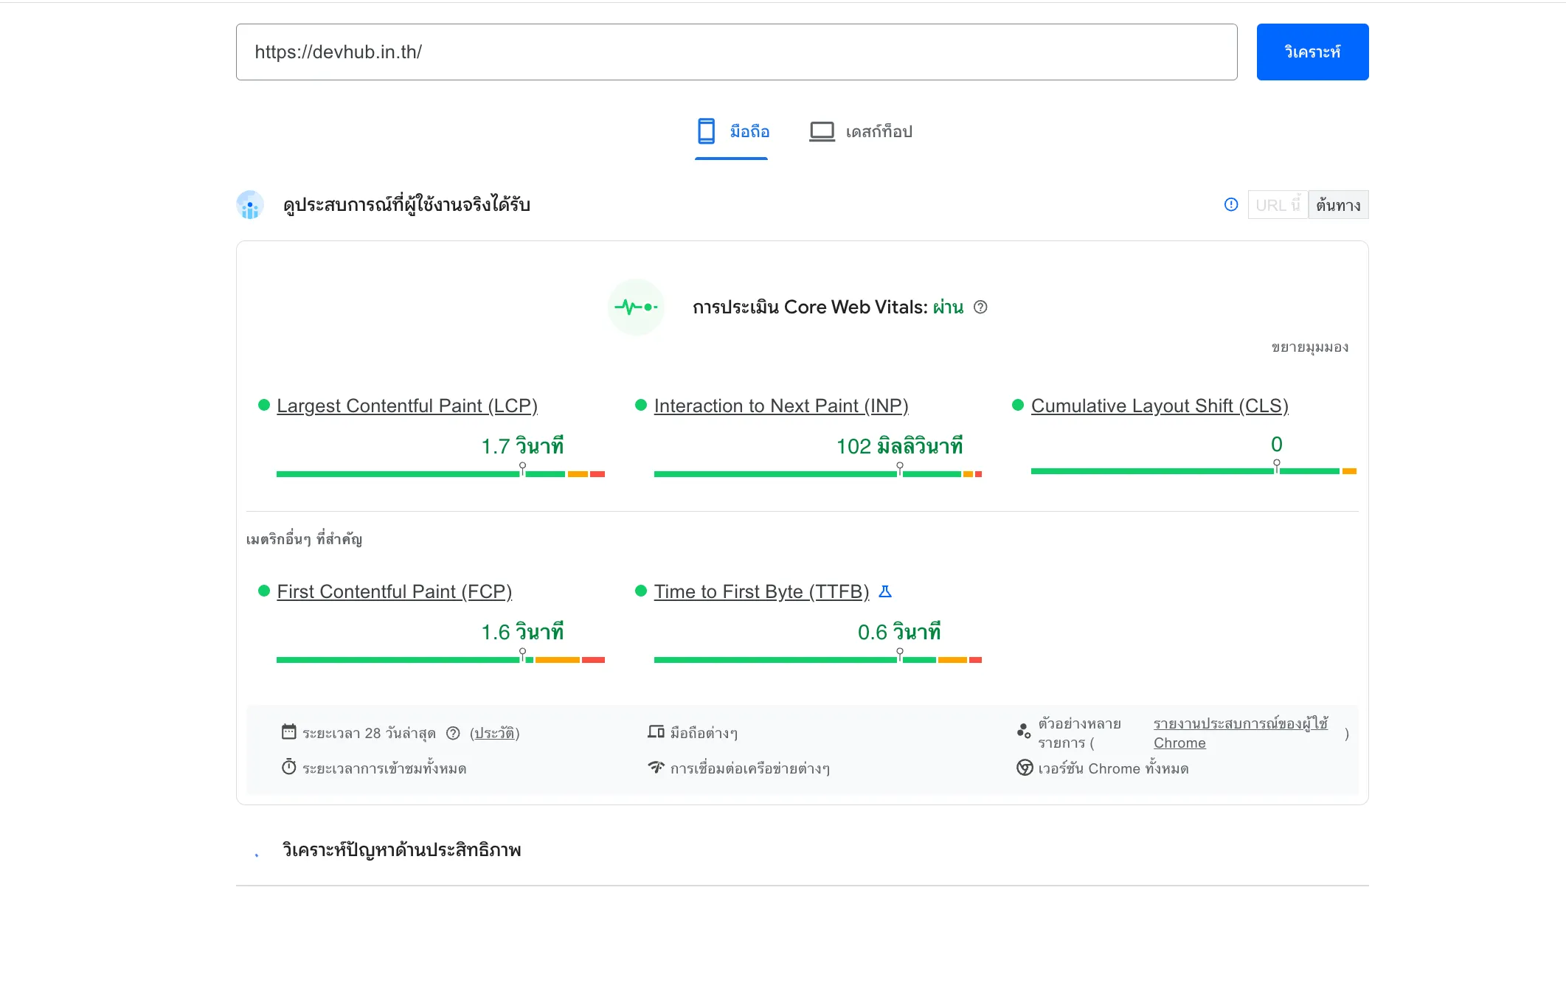Expand view with 'ขยายมุมมอง'
Screen dimensions: 1566x994
pyautogui.click(x=1309, y=347)
